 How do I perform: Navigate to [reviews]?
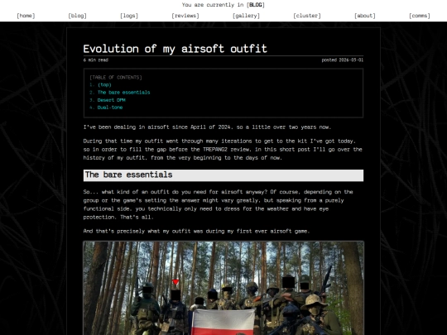[x=185, y=16]
